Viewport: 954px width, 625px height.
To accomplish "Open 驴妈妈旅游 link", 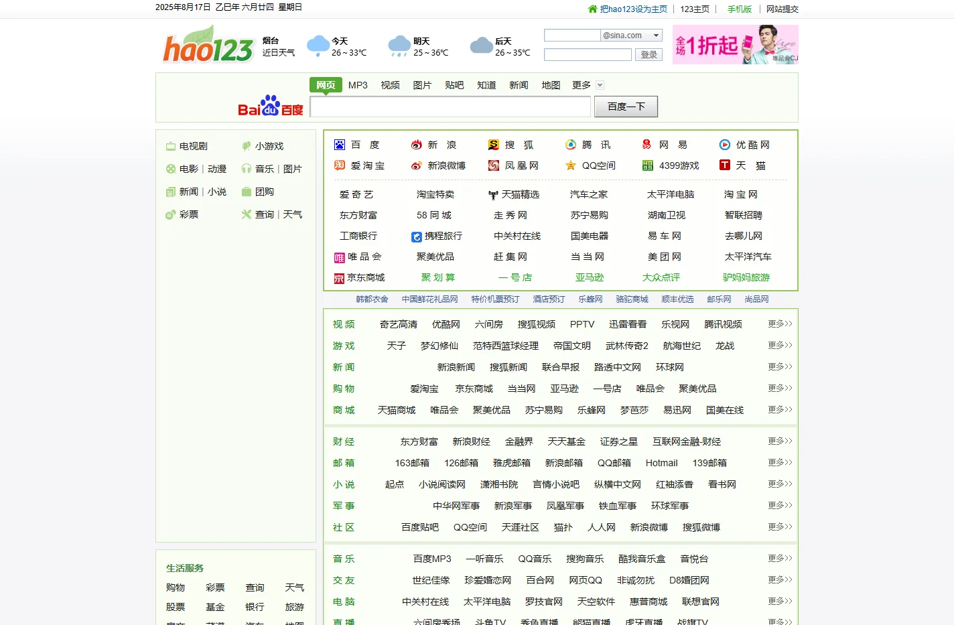I will [x=746, y=277].
